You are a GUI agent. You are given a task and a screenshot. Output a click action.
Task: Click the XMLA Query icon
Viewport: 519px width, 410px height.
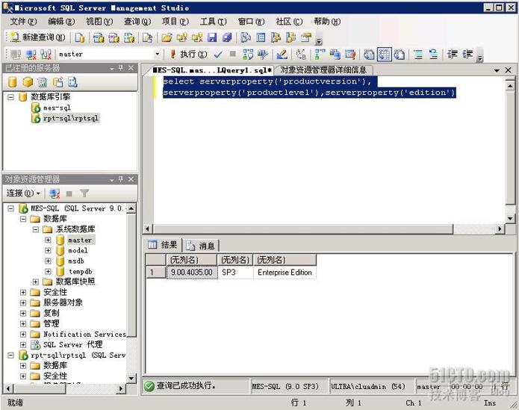pos(128,38)
